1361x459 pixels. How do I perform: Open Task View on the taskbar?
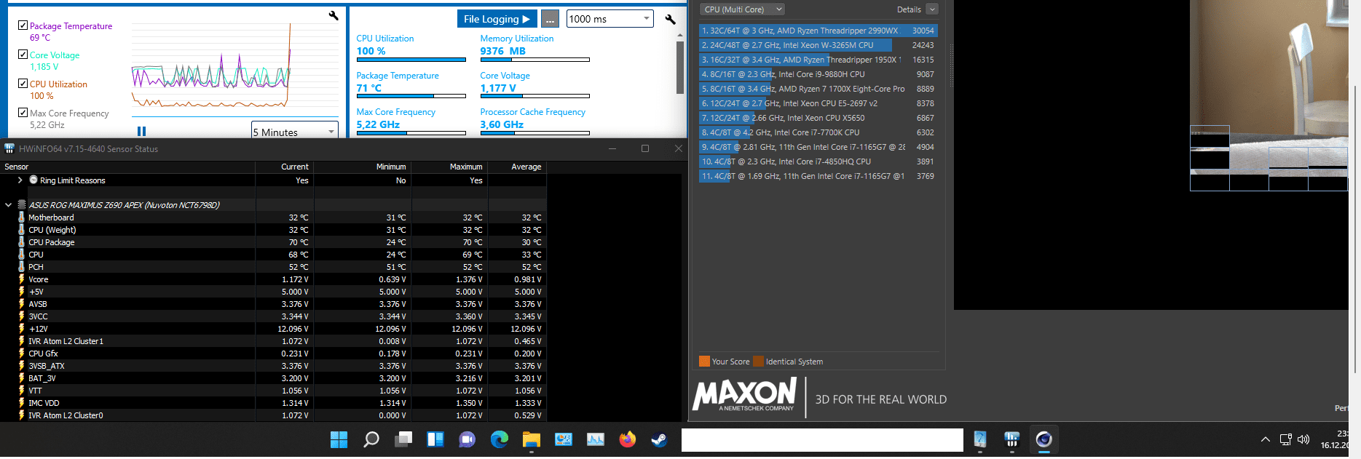(x=403, y=439)
